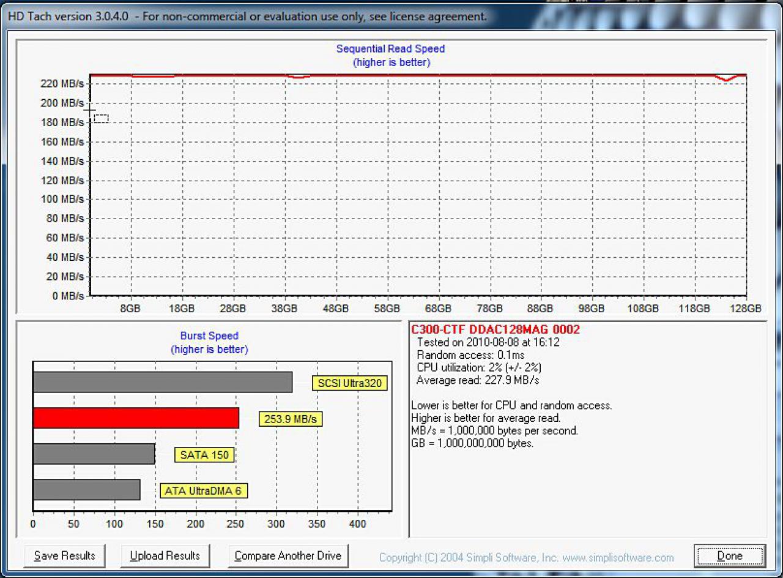Screen dimensions: 783x578
Task: Select Compare Another Drive
Action: (288, 556)
